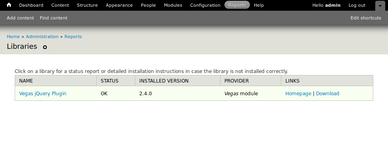Open Vegas jQuery Plugin library details
Viewport: 388px width, 150px height.
(43, 94)
